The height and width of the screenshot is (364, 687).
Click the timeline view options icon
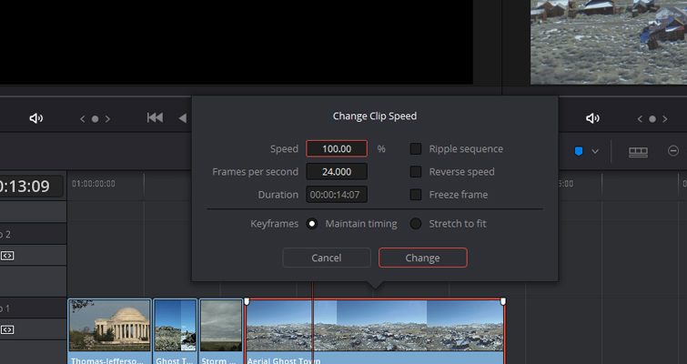coord(638,151)
